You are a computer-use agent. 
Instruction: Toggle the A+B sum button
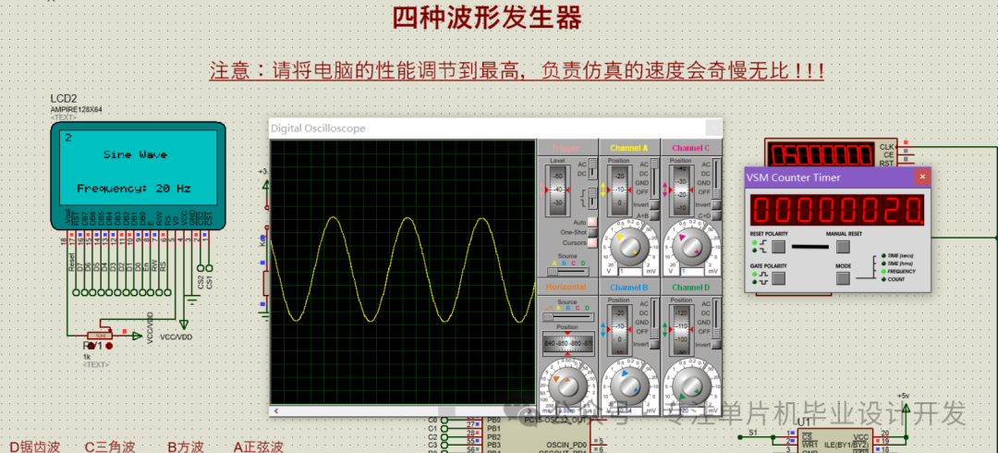point(654,215)
